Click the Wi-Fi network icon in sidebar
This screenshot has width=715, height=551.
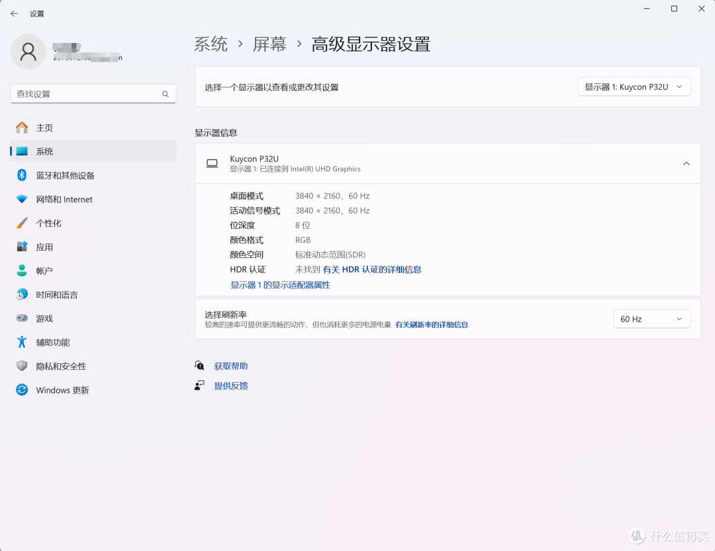[x=22, y=199]
